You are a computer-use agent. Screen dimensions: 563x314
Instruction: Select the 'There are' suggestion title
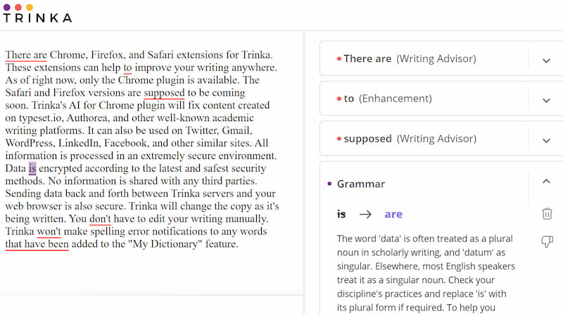[x=367, y=59]
